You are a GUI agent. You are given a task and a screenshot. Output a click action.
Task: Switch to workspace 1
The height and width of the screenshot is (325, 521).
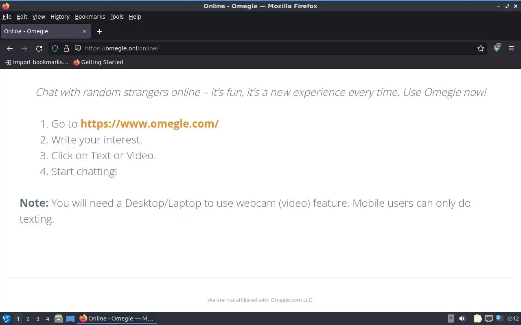(x=18, y=319)
